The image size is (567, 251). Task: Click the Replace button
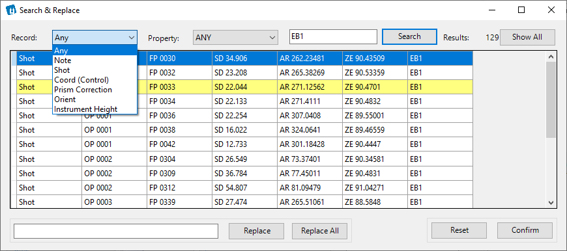pos(257,231)
